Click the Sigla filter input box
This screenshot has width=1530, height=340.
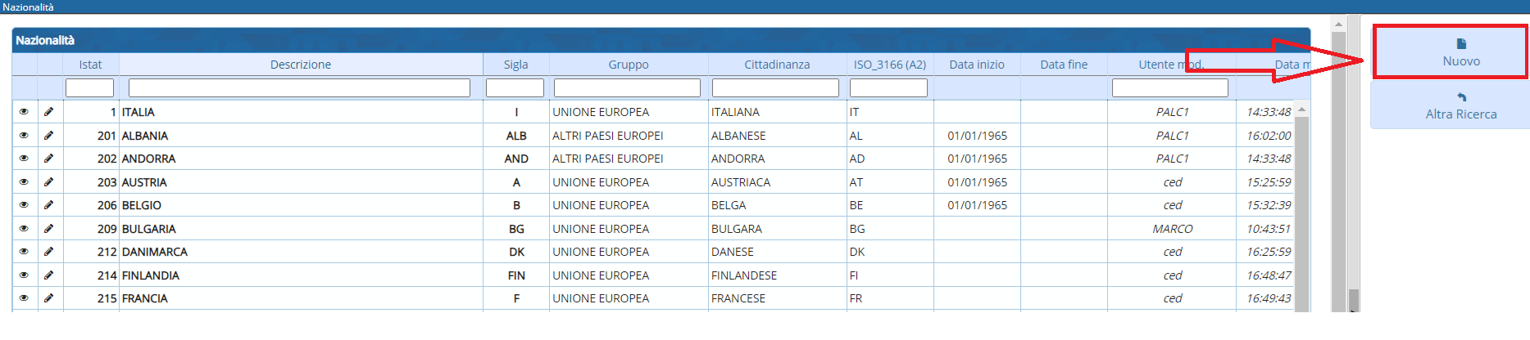[515, 87]
